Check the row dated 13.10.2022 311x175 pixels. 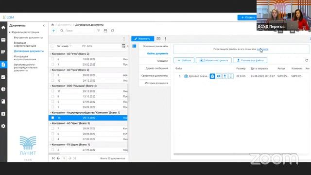(52, 96)
